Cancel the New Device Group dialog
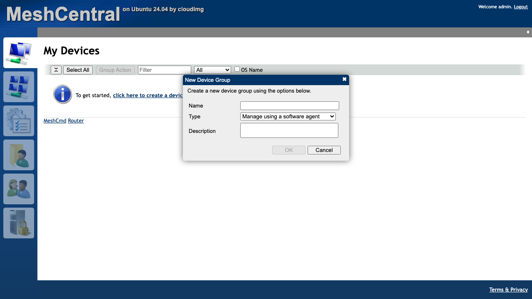Screen dimensions: 532x299 [x=324, y=150]
